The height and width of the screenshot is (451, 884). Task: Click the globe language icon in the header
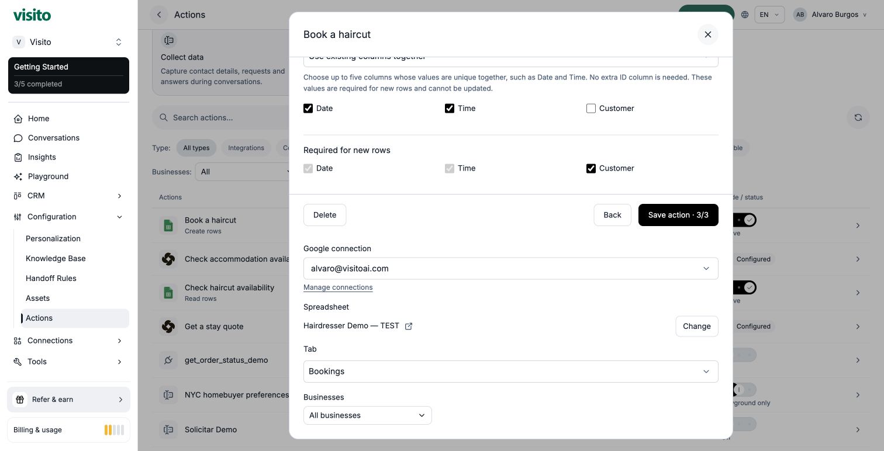pyautogui.click(x=745, y=15)
